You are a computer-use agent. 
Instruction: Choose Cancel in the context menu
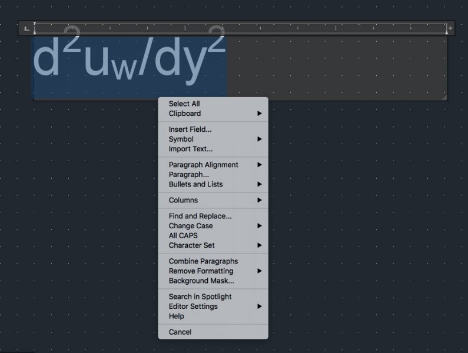click(x=213, y=332)
